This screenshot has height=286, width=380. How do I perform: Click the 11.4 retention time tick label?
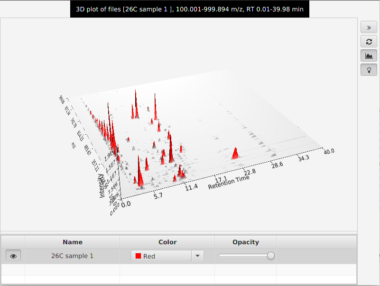tap(192, 187)
